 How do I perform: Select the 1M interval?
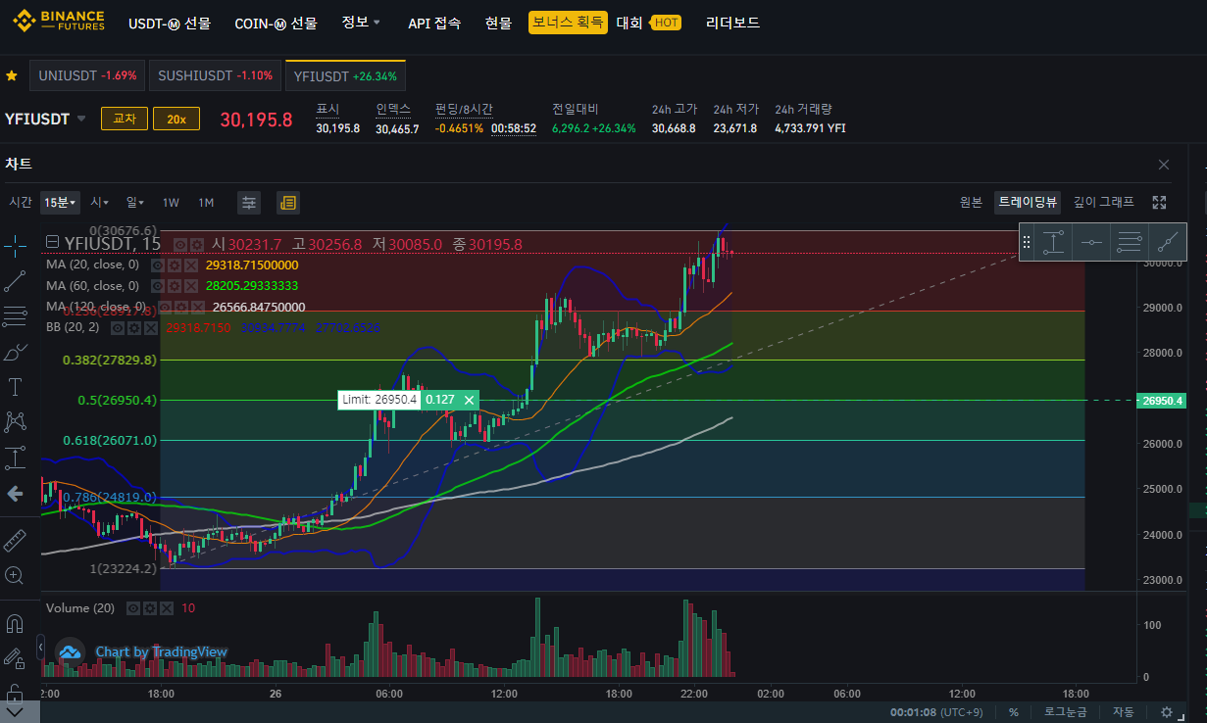coord(206,203)
